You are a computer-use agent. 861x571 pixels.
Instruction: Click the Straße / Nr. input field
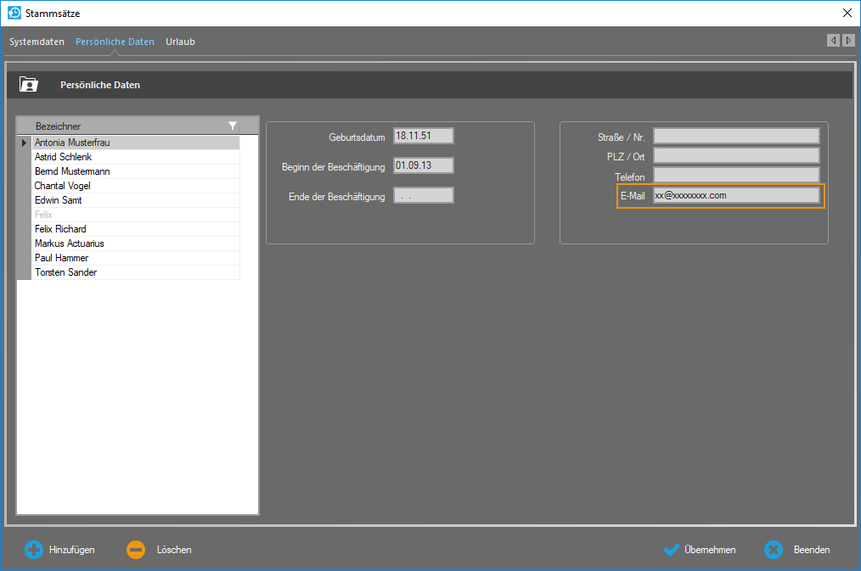pos(735,136)
